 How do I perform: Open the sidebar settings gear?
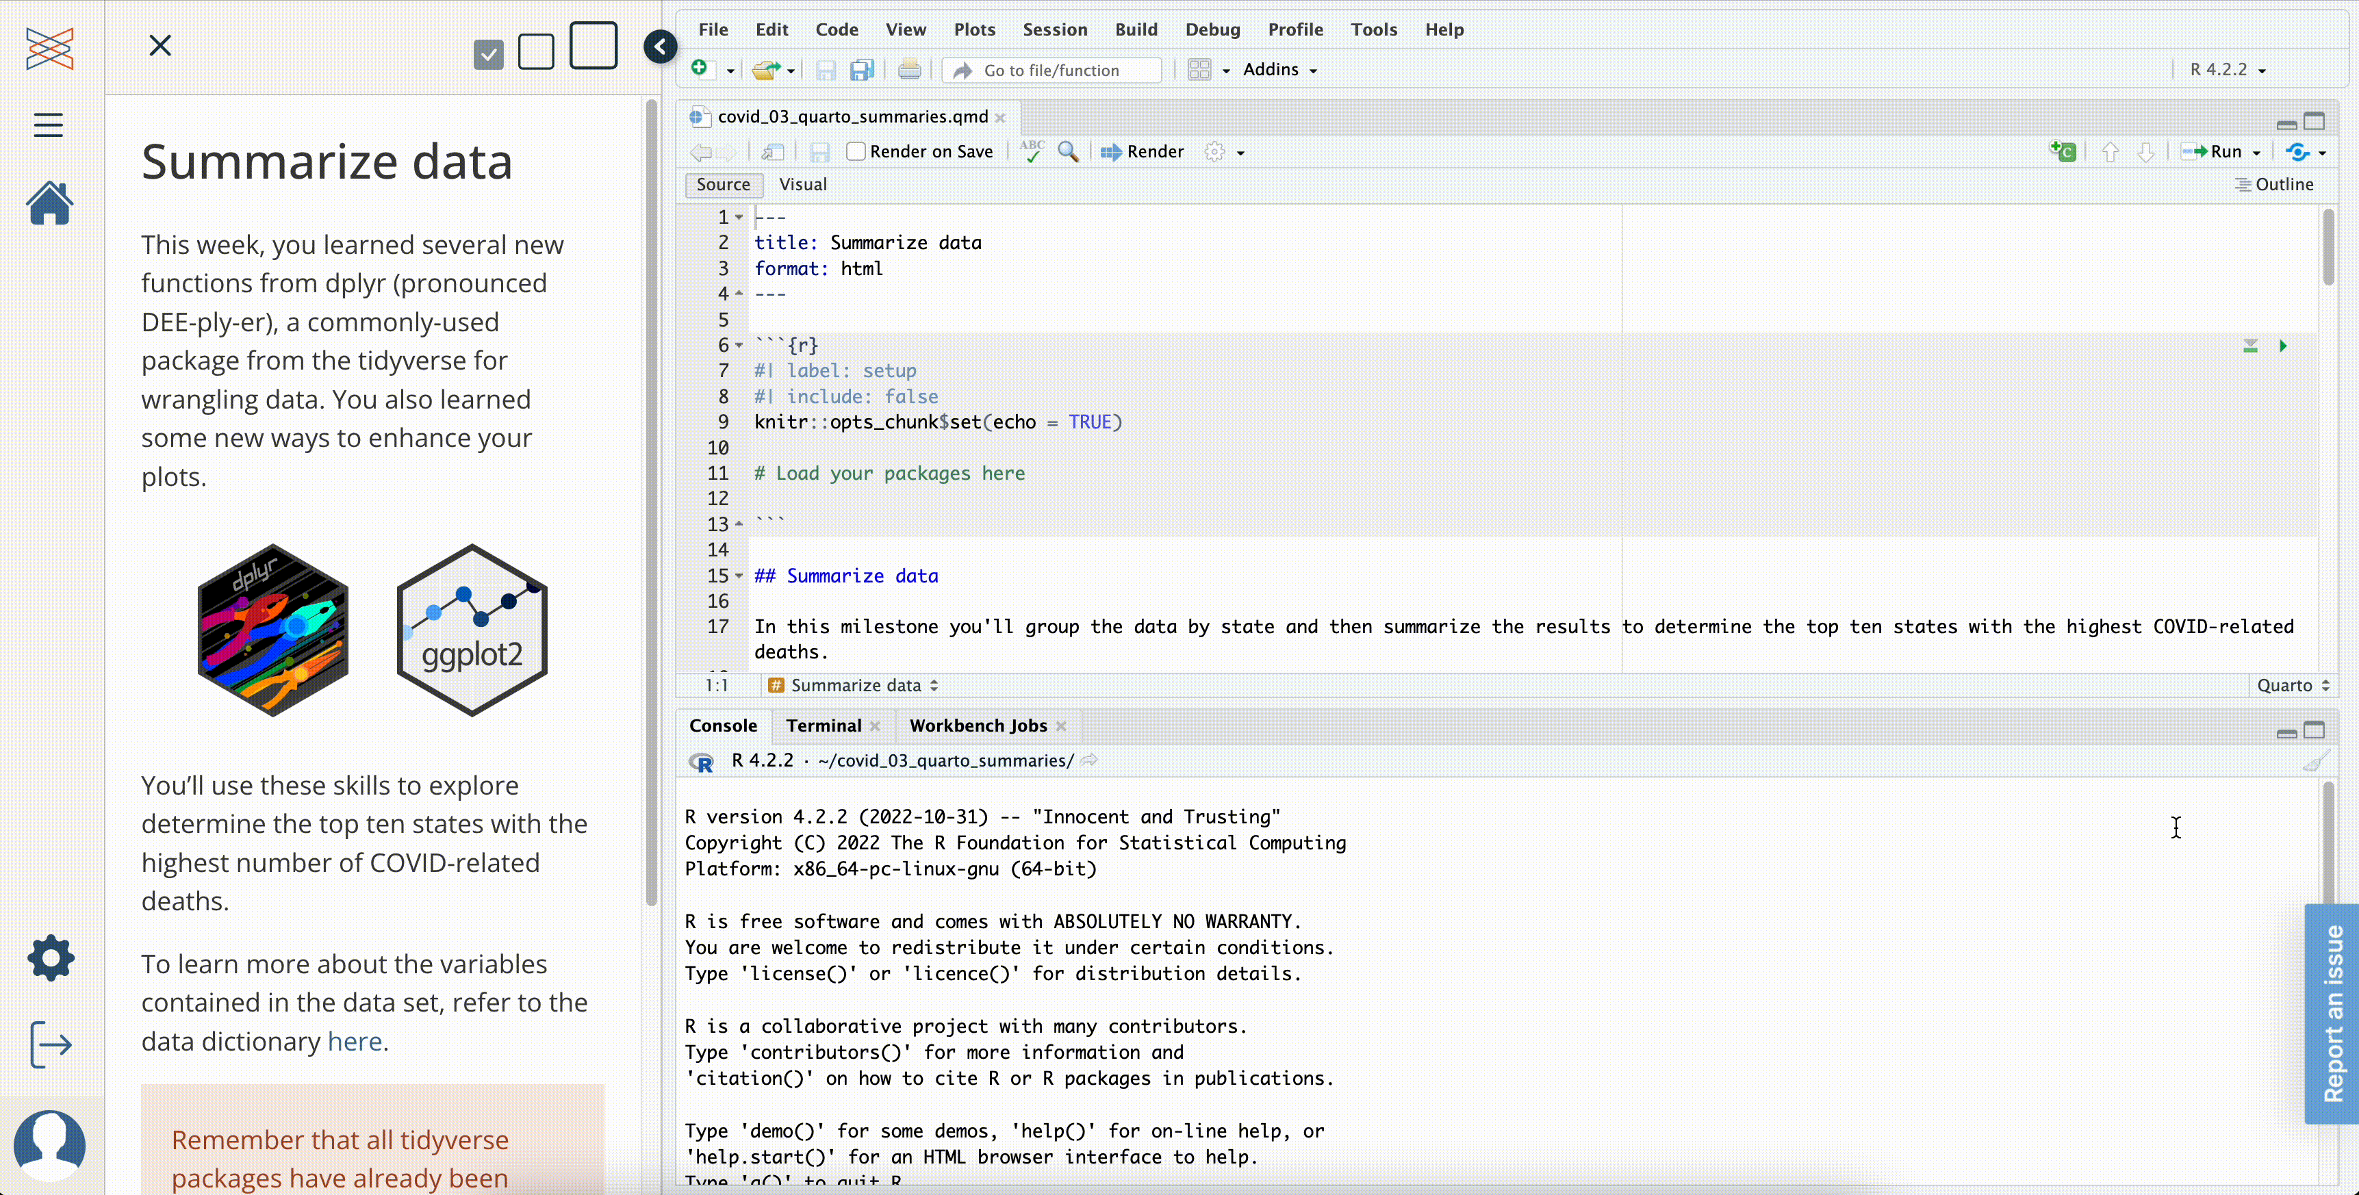coord(51,958)
